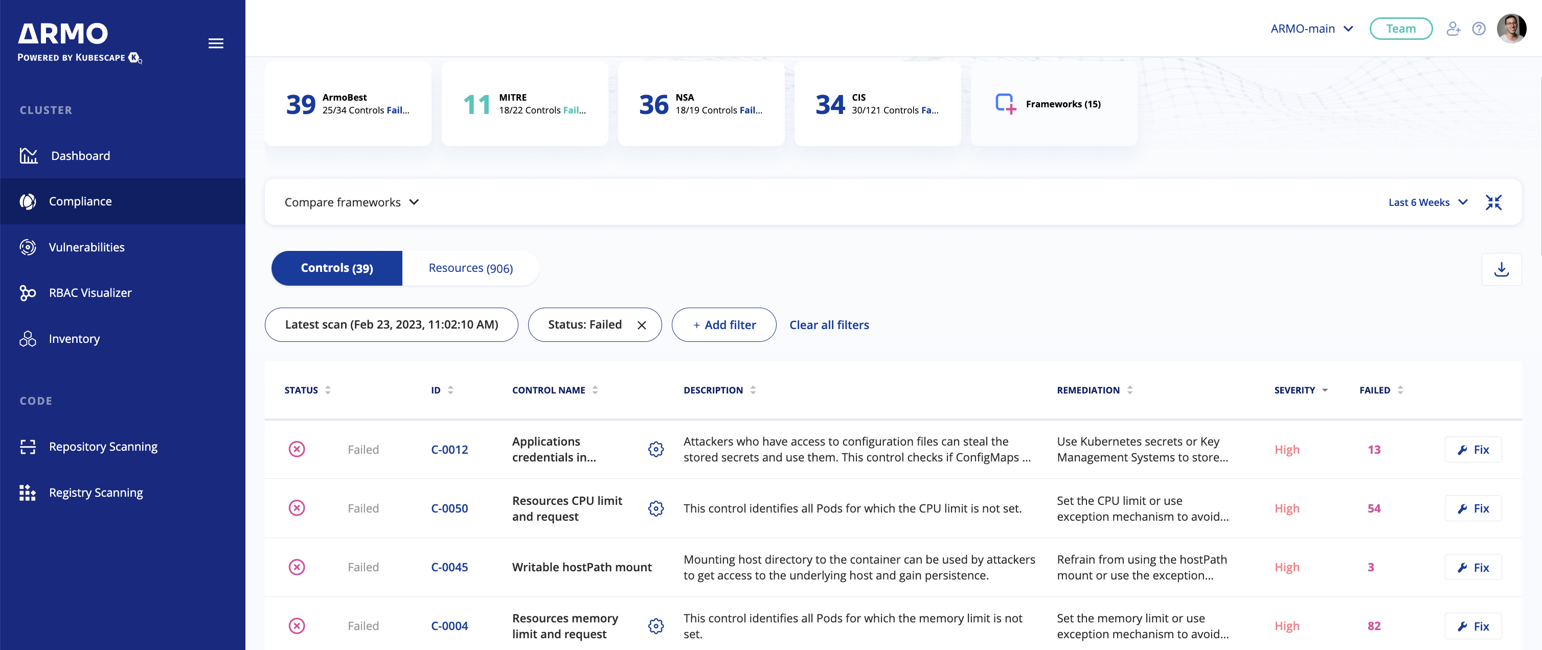Click the Compliance icon in sidebar
Image resolution: width=1542 pixels, height=650 pixels.
point(28,202)
